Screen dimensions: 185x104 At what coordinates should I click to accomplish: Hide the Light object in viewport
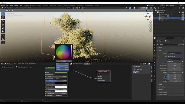coord(181,20)
